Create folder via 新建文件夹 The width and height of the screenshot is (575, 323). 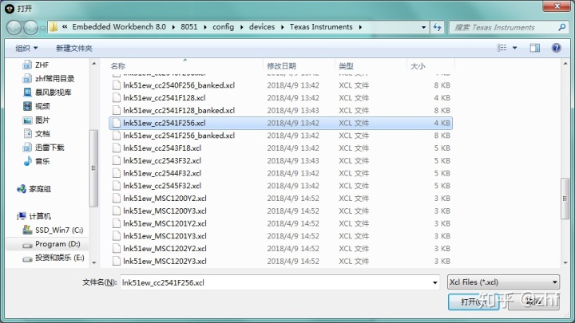click(74, 48)
